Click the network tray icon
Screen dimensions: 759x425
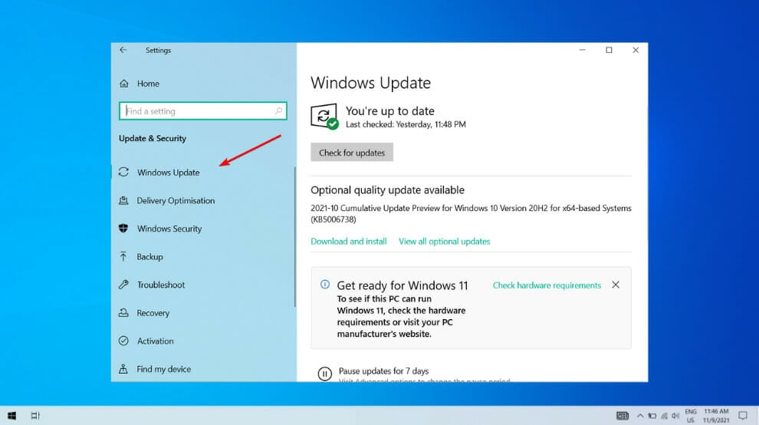(664, 416)
